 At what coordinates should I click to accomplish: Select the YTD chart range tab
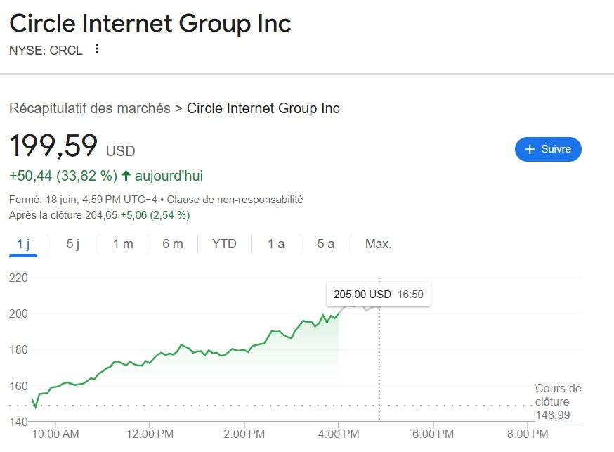[x=224, y=244]
